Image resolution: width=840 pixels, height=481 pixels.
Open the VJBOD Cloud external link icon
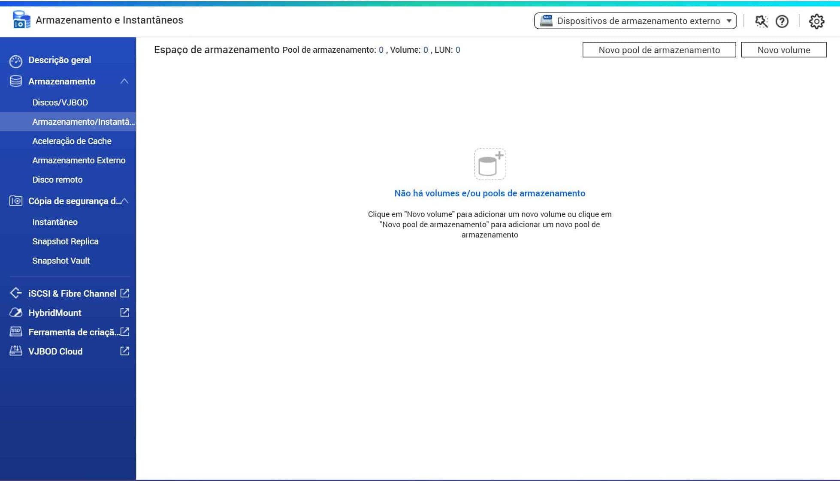124,351
